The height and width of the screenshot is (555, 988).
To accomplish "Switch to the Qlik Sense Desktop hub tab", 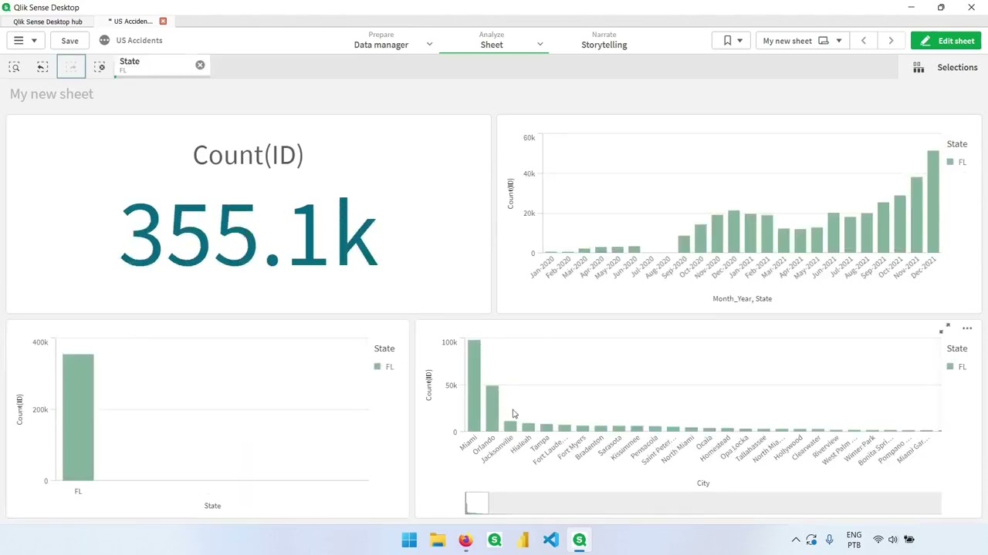I will coord(48,22).
